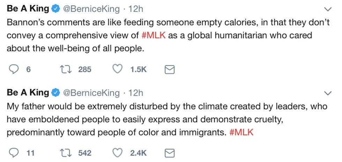Like the 'My father' tweet
The image size is (342, 162).
coord(118,153)
